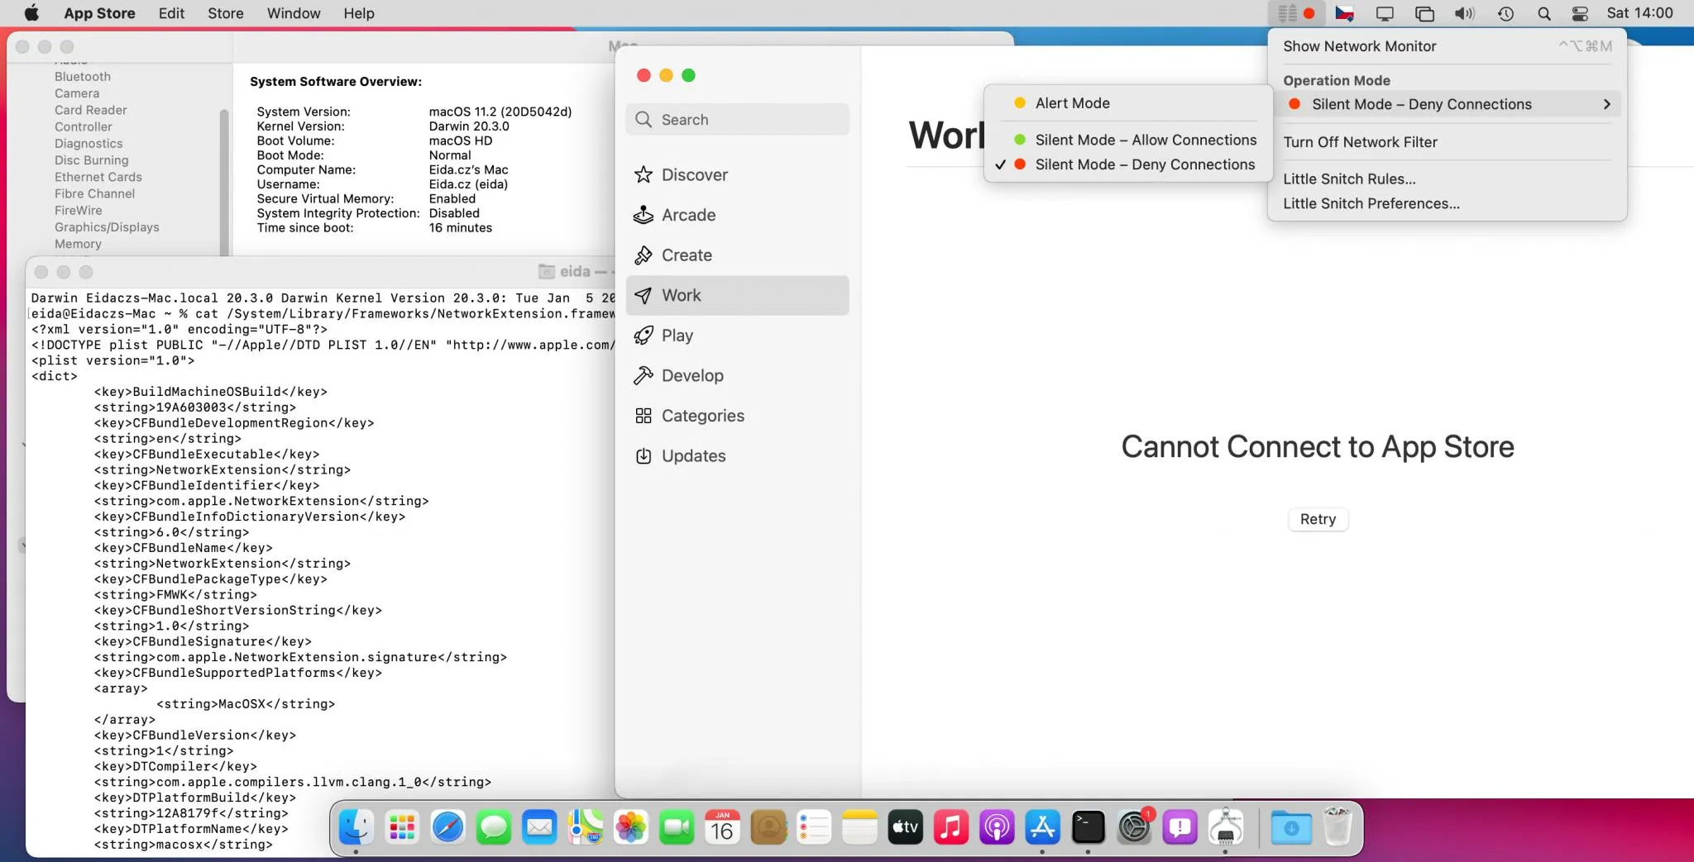Open Launchpad from the Dock
Image resolution: width=1694 pixels, height=862 pixels.
[402, 826]
